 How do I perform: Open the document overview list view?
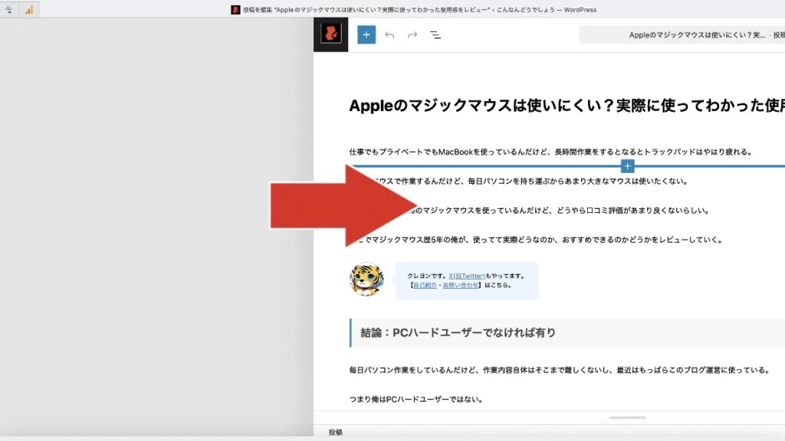(435, 34)
